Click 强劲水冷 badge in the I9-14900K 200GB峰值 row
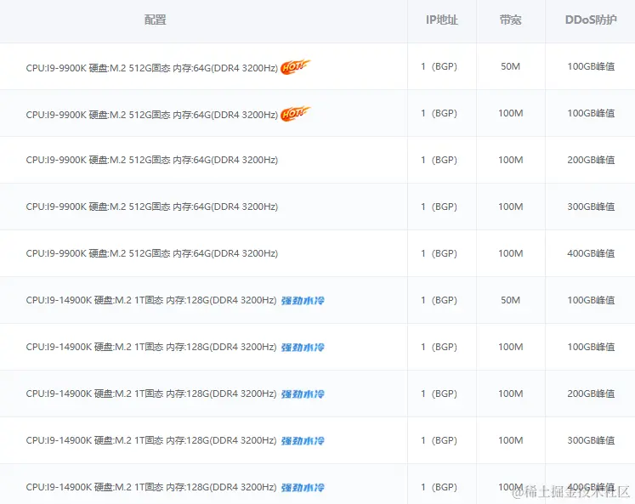The image size is (635, 504). pyautogui.click(x=303, y=394)
